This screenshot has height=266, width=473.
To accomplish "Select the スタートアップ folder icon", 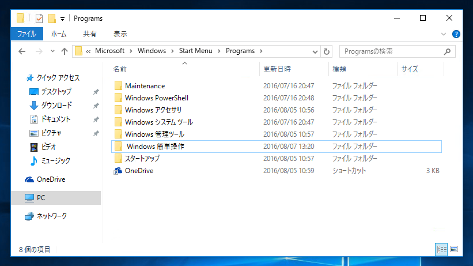I will click(x=118, y=159).
